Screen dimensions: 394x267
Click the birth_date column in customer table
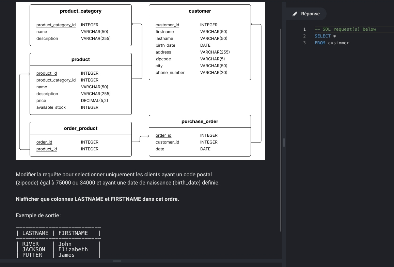coord(166,45)
